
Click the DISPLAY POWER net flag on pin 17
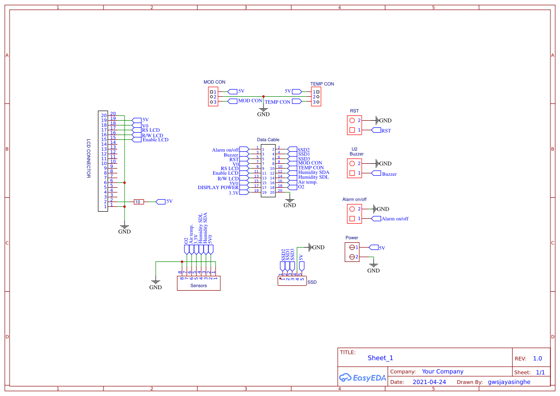244,188
